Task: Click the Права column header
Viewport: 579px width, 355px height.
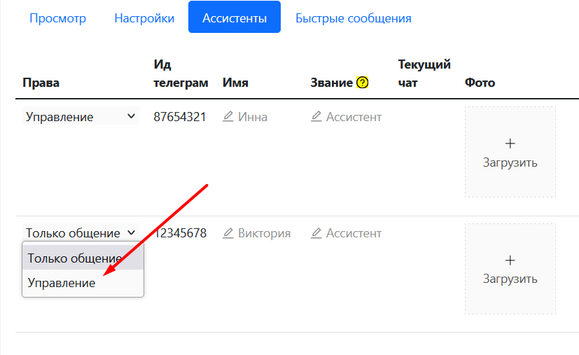Action: (41, 83)
